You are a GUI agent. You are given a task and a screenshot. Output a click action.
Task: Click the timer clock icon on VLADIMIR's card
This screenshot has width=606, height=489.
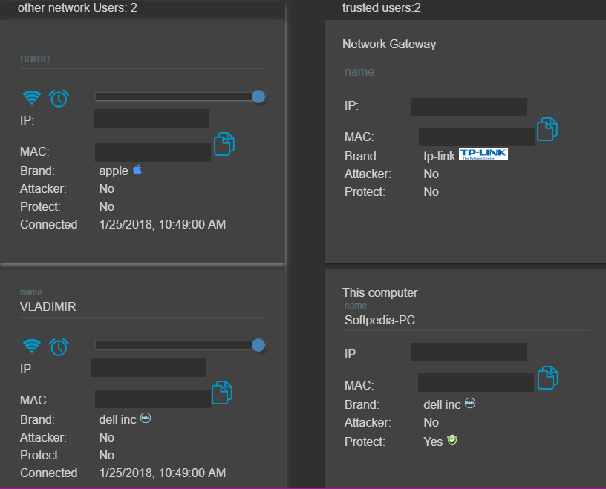pyautogui.click(x=59, y=347)
